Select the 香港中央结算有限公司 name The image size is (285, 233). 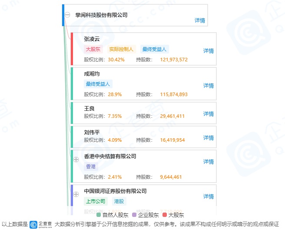pos(110,156)
